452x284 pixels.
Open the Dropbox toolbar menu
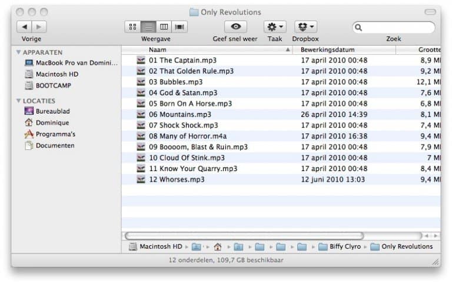[x=305, y=27]
